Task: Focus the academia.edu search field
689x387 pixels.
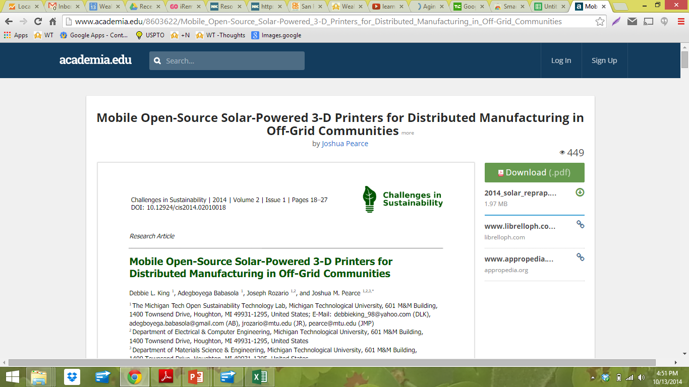Action: coord(227,60)
